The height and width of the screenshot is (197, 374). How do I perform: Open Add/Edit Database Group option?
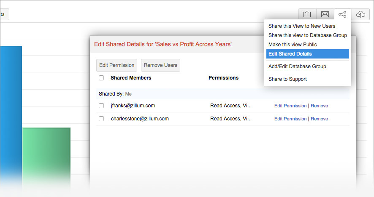297,67
